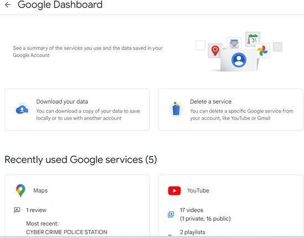Open the YouTube service title
304x238 pixels.
pyautogui.click(x=198, y=191)
